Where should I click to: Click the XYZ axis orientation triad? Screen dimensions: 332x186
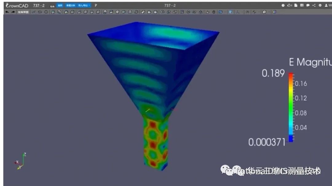coord(20,161)
